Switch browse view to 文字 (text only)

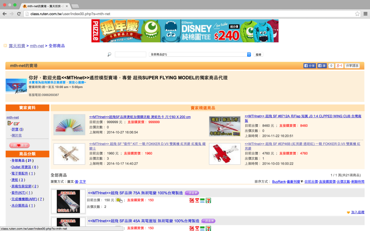pos(83,182)
